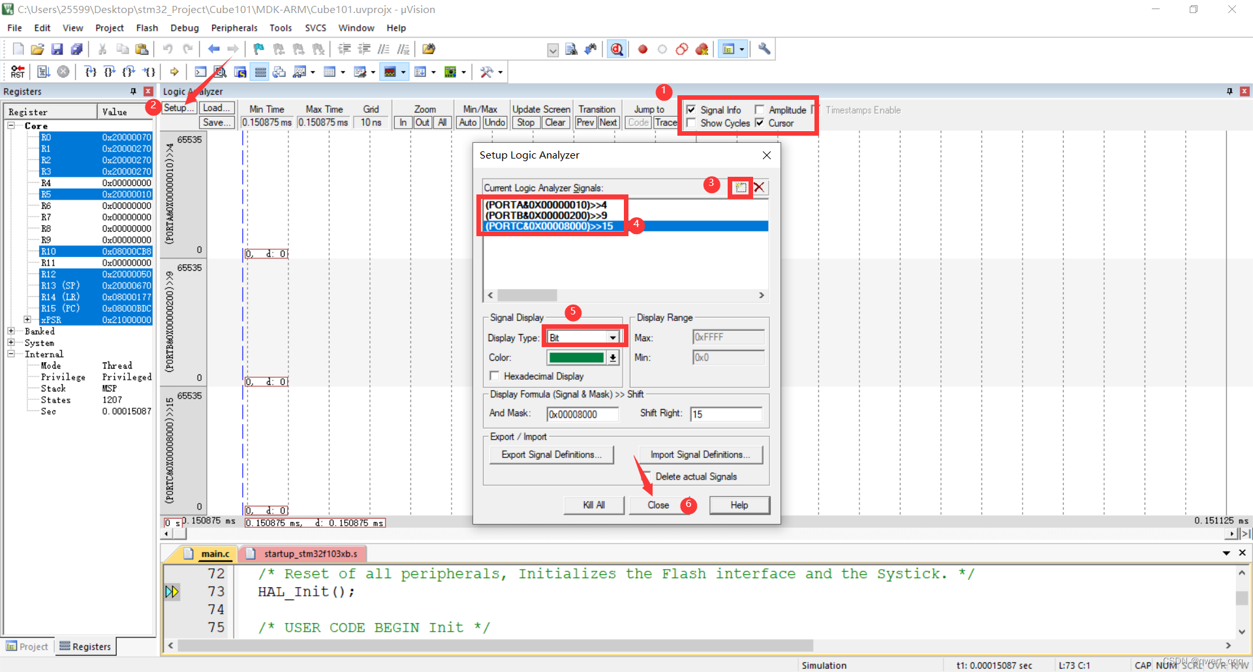Open find text combo box dropdown
The image size is (1253, 672).
coord(553,50)
